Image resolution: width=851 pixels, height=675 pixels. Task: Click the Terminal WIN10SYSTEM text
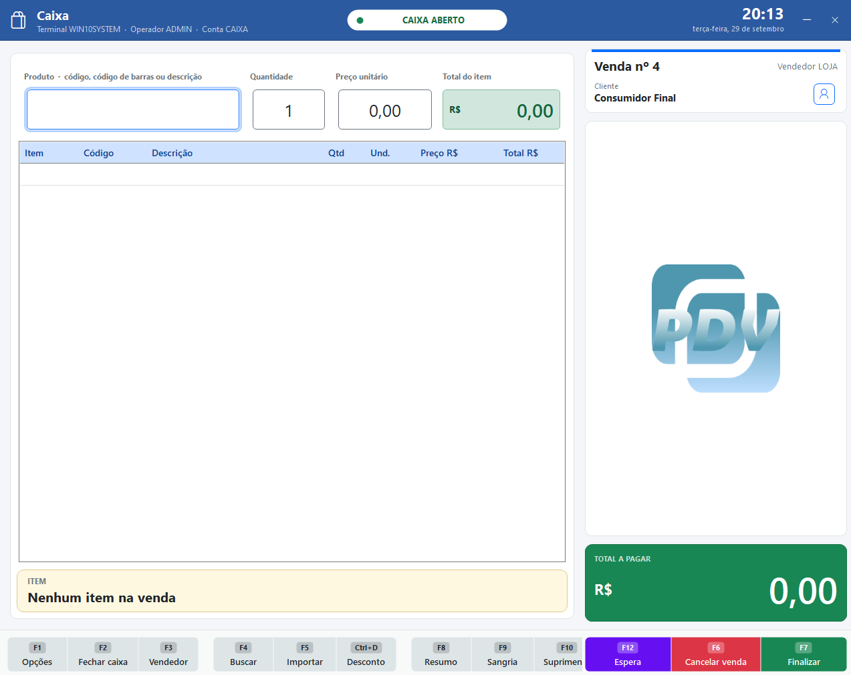click(79, 29)
